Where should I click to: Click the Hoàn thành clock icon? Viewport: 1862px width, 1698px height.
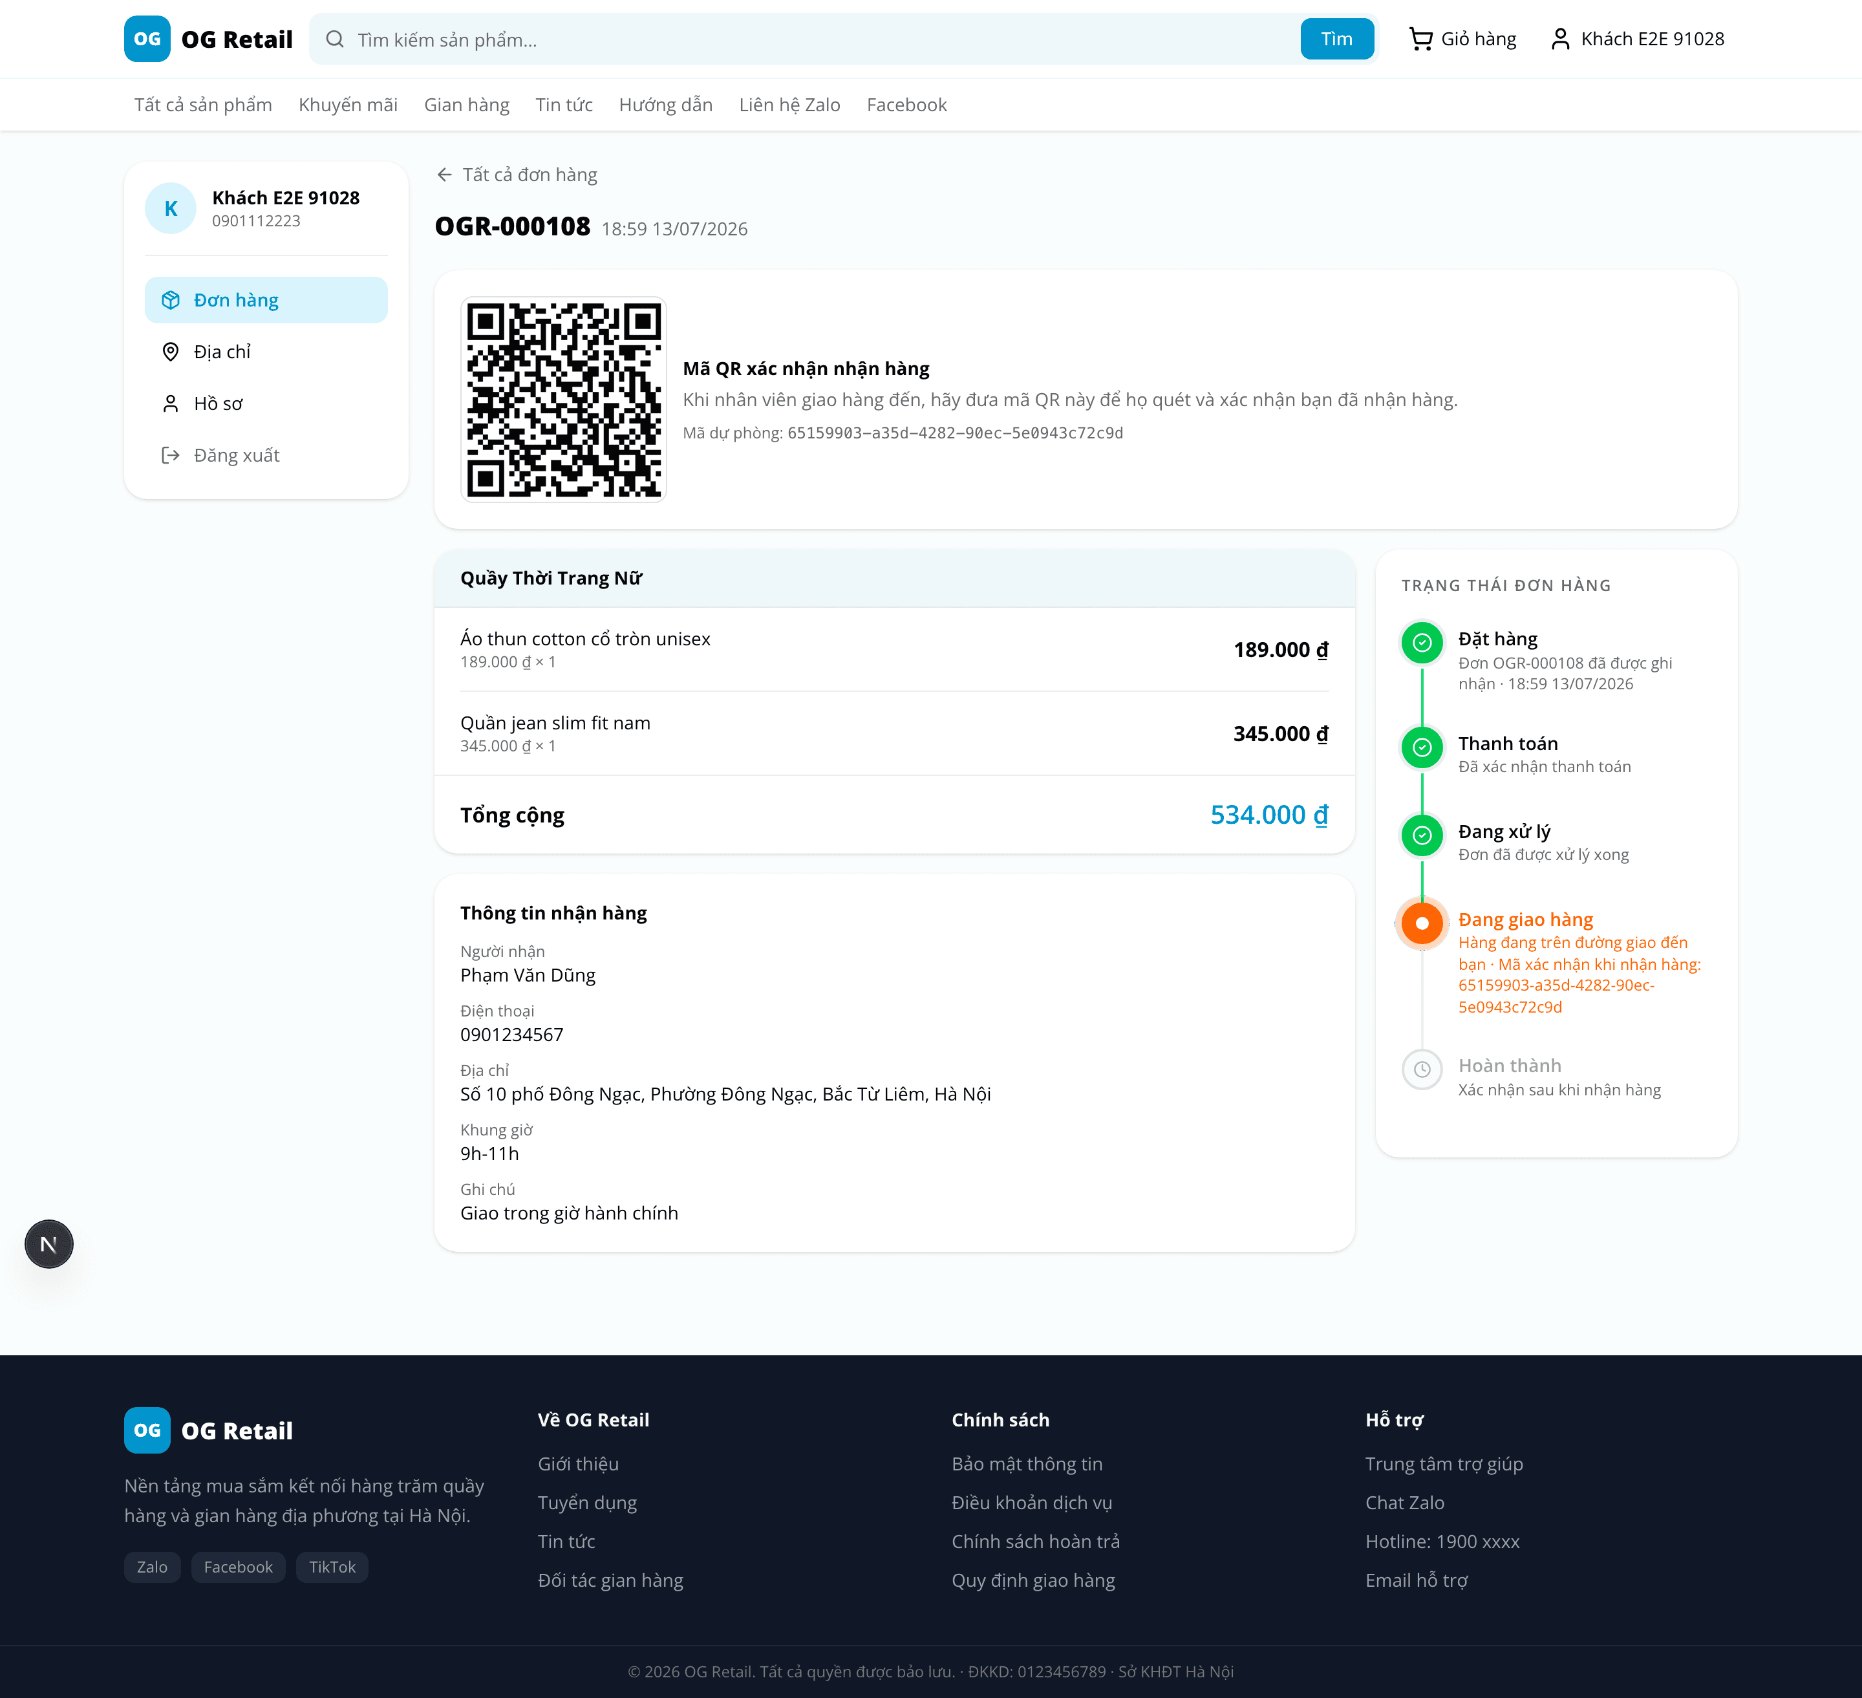[1422, 1069]
